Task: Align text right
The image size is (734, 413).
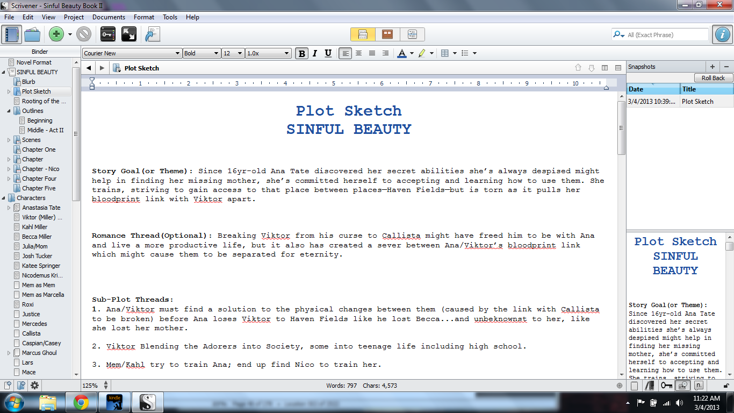Action: tap(385, 53)
